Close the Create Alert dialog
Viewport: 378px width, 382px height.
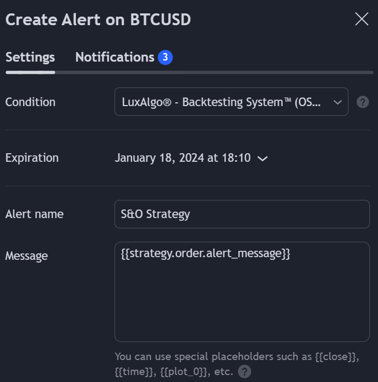362,19
